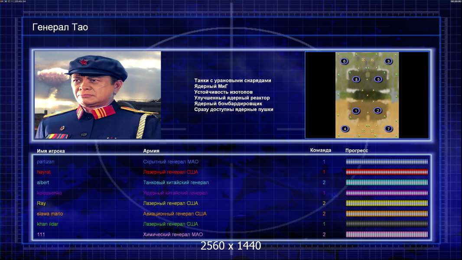The width and height of the screenshot is (462, 260).
Task: Click start position marker 1 on minimap
Action: pyautogui.click(x=356, y=111)
